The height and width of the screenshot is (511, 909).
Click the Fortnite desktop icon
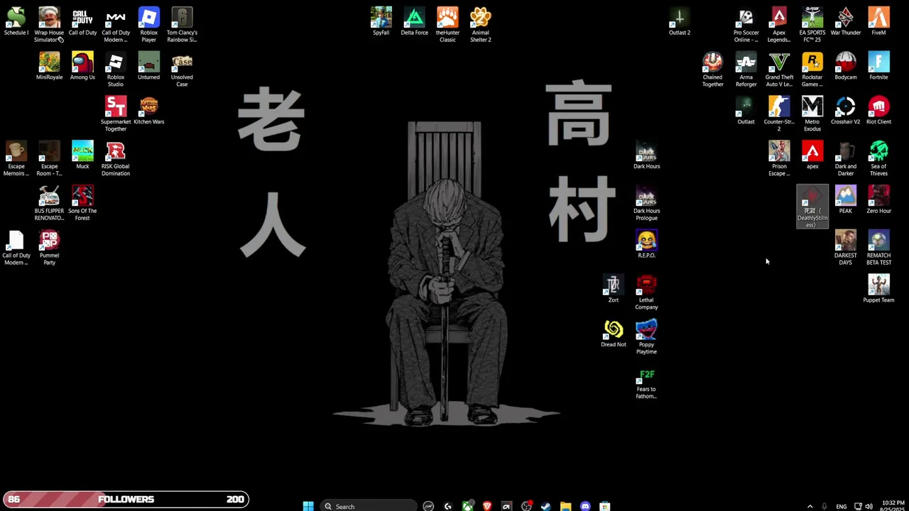(x=878, y=66)
